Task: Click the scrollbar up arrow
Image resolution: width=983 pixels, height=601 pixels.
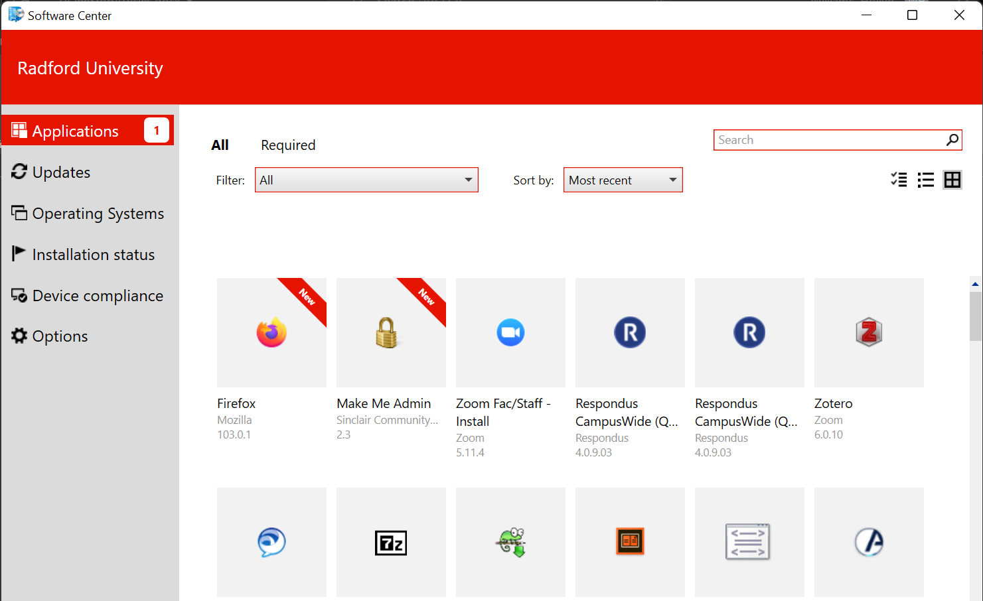Action: click(975, 284)
